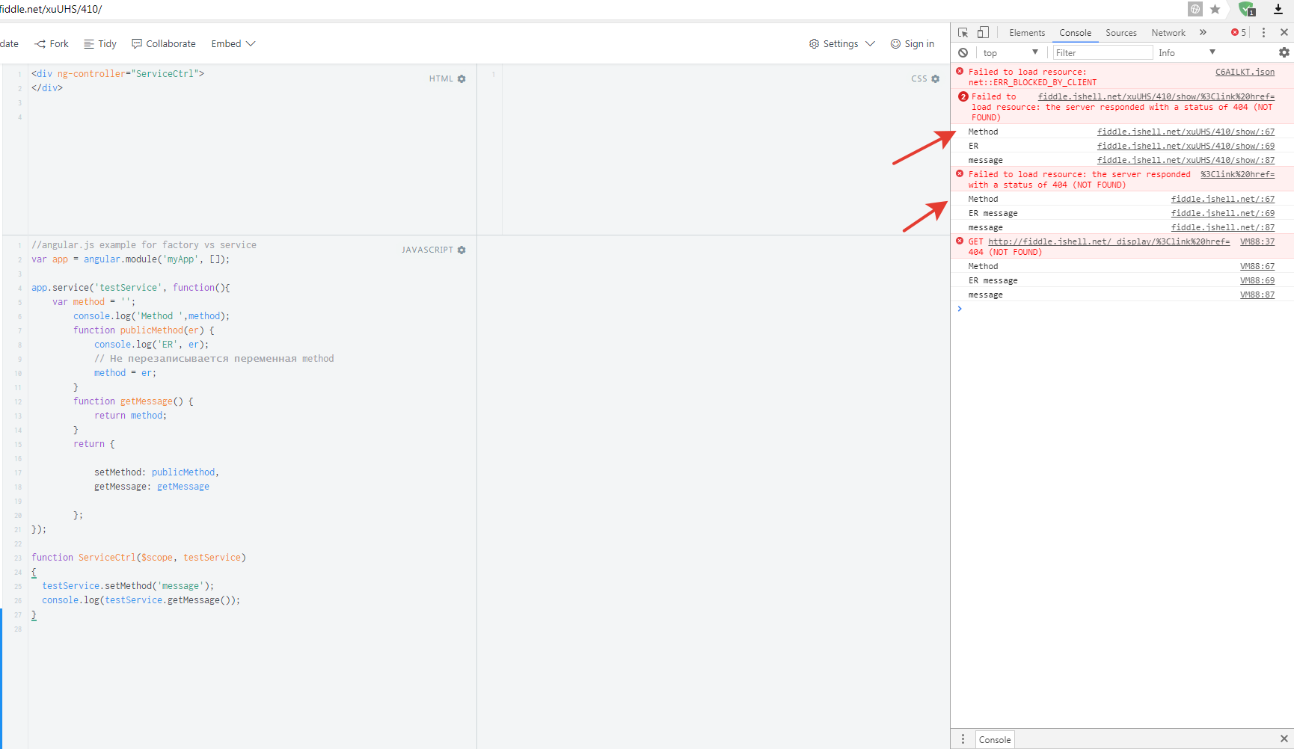Fork the fiddle
Screen dimensions: 1294x749
pos(52,44)
